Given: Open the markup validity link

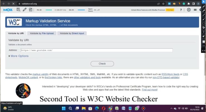Looking at the screenshot, I should click(x=40, y=74).
